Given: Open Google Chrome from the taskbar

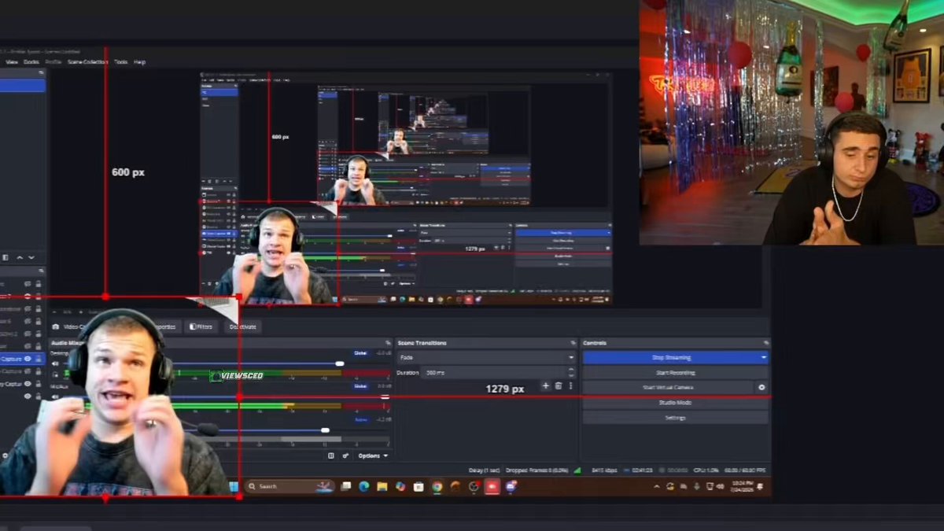Looking at the screenshot, I should 437,487.
